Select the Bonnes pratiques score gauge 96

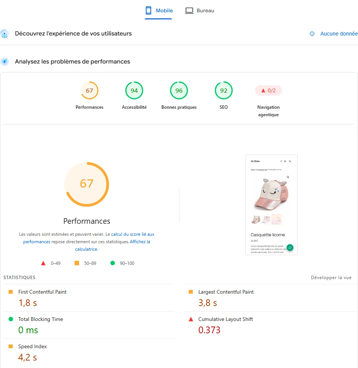pyautogui.click(x=179, y=90)
